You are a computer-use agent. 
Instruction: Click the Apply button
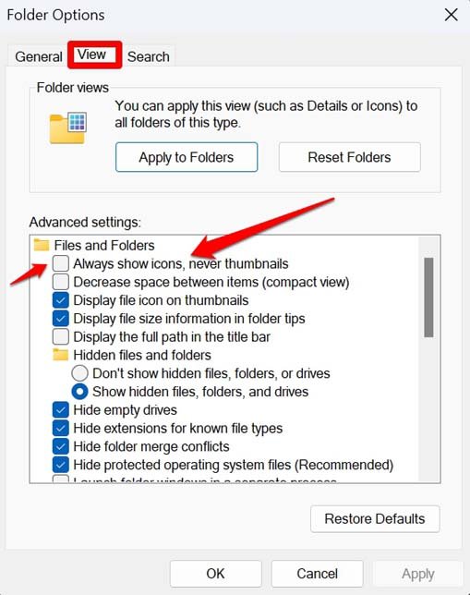click(418, 574)
